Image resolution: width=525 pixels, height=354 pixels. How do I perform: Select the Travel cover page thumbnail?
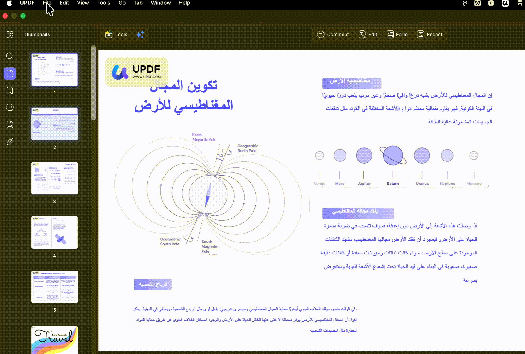(x=55, y=340)
